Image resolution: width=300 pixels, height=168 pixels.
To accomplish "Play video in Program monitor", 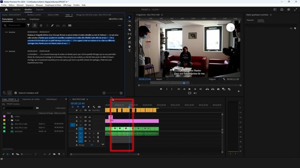I will (189, 89).
